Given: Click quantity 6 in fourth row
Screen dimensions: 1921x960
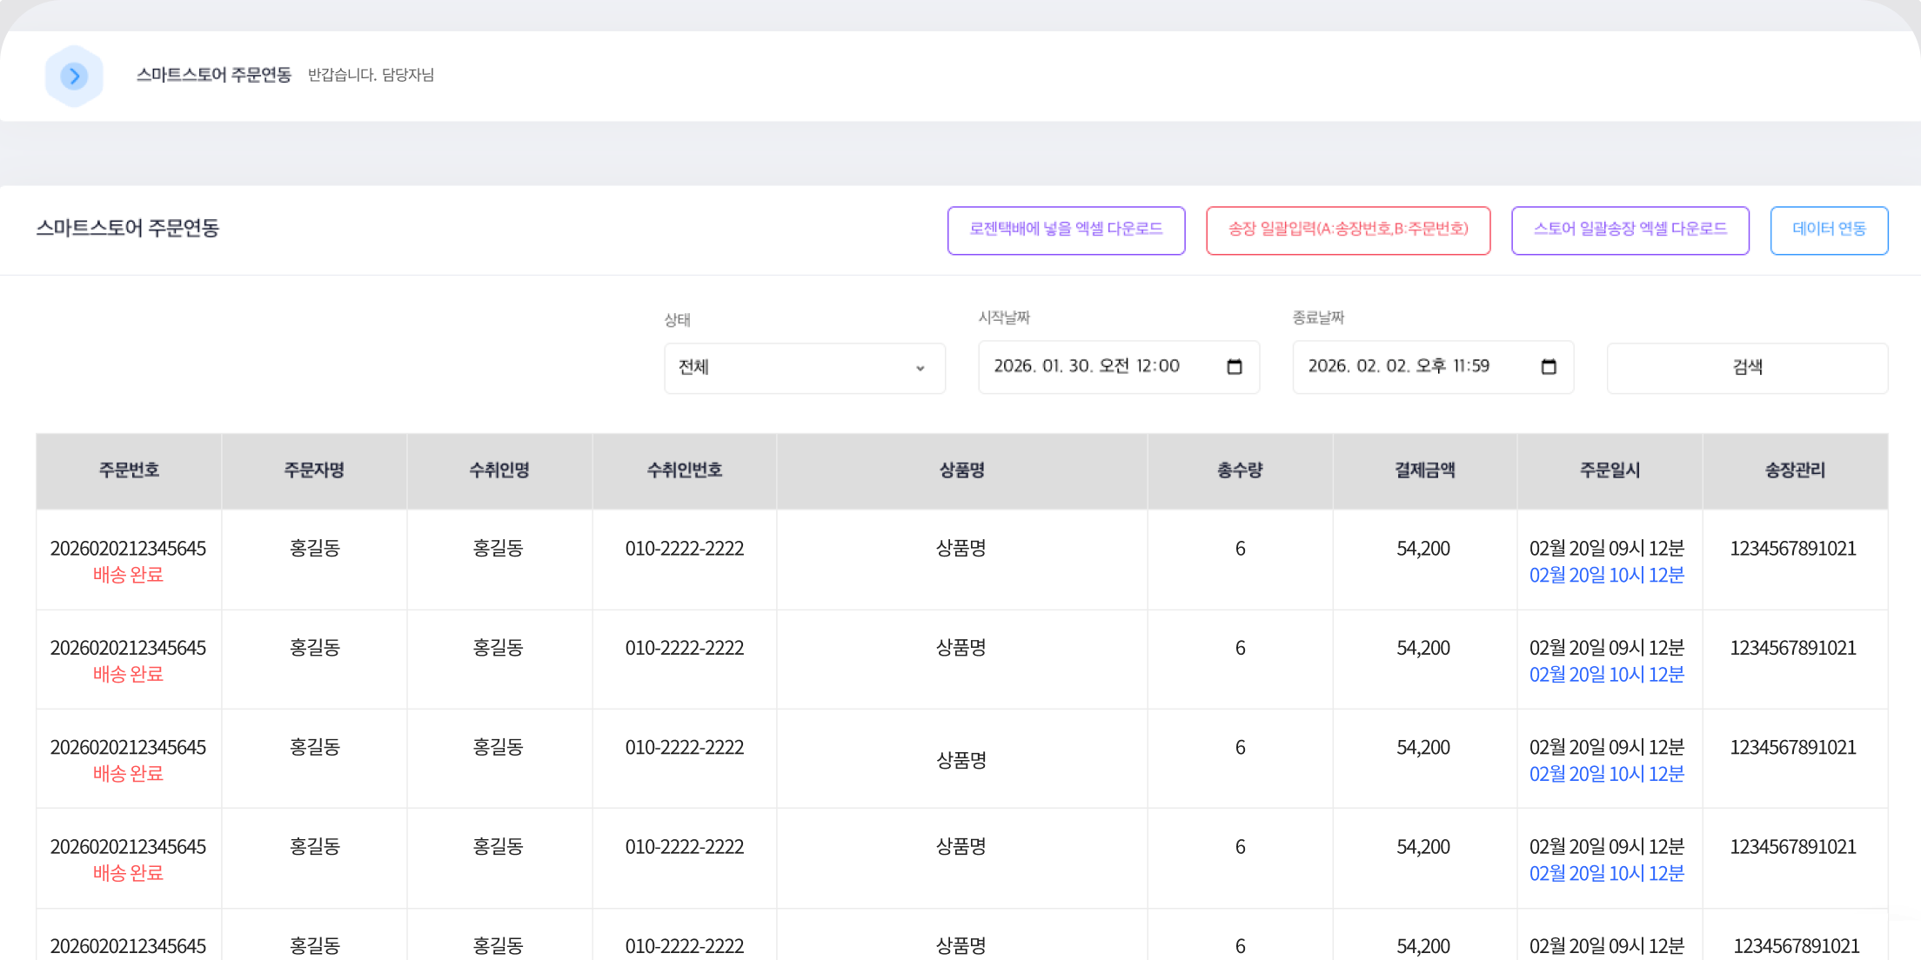Looking at the screenshot, I should coord(1240,846).
